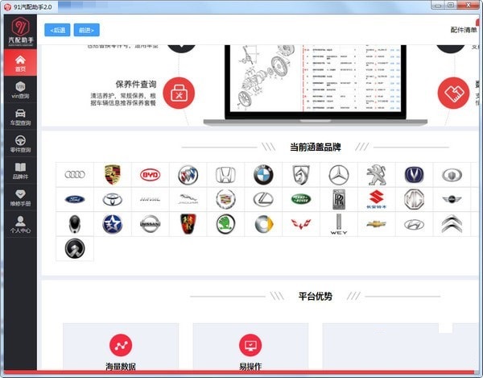Select the Tesla-style black oval logo
The image size is (483, 378).
(75, 224)
